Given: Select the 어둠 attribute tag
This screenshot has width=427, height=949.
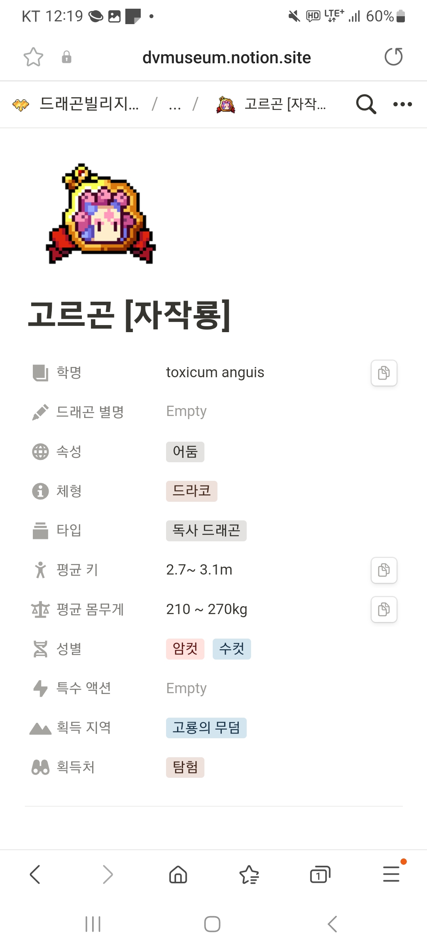Looking at the screenshot, I should pos(185,452).
